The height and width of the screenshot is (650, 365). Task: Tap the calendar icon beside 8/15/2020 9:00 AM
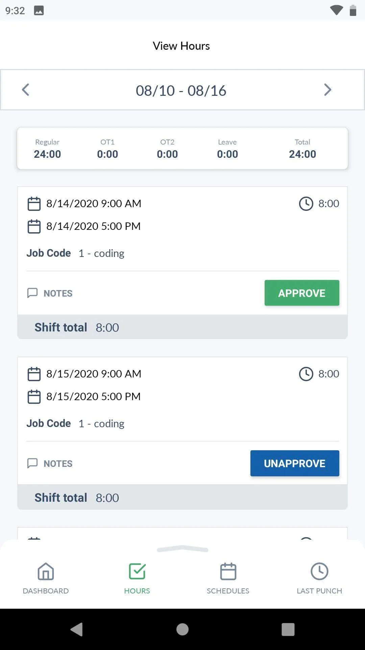click(34, 374)
